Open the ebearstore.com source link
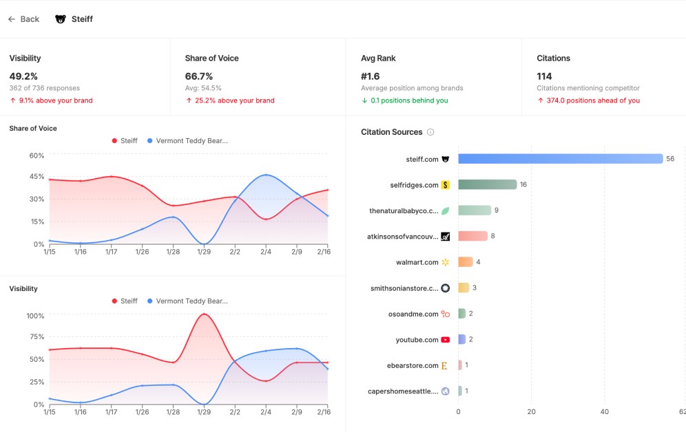The width and height of the screenshot is (686, 432). pyautogui.click(x=413, y=365)
